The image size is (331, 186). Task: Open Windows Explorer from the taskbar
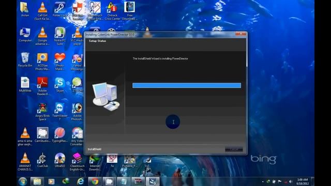click(x=37, y=181)
